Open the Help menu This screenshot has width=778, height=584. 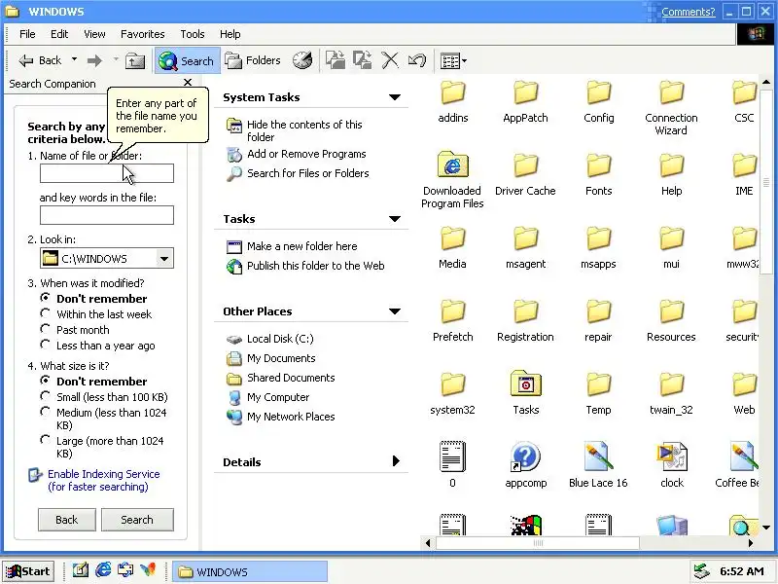[x=230, y=34]
